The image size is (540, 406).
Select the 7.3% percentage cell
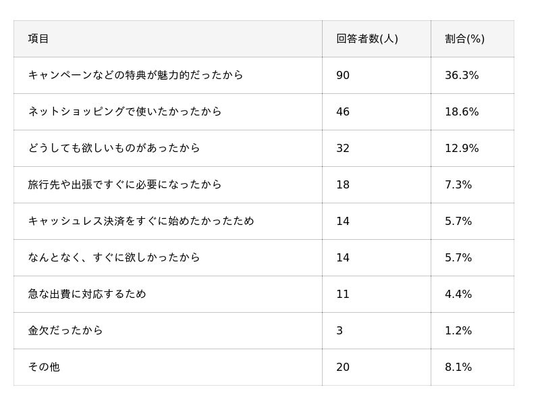[x=458, y=185]
